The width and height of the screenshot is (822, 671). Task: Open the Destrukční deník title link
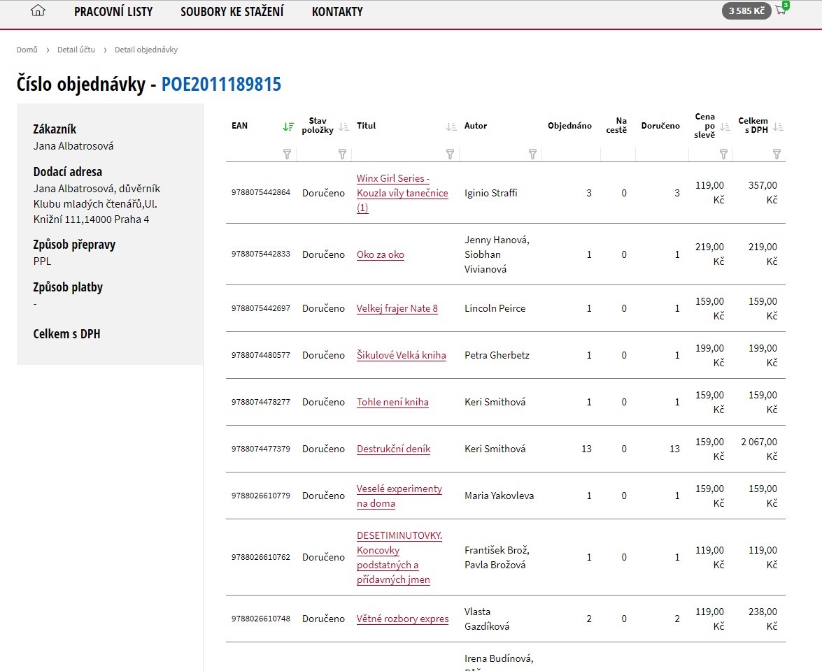[394, 449]
